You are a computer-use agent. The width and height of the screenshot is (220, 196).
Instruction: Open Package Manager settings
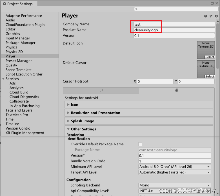pyautogui.click(x=20, y=43)
